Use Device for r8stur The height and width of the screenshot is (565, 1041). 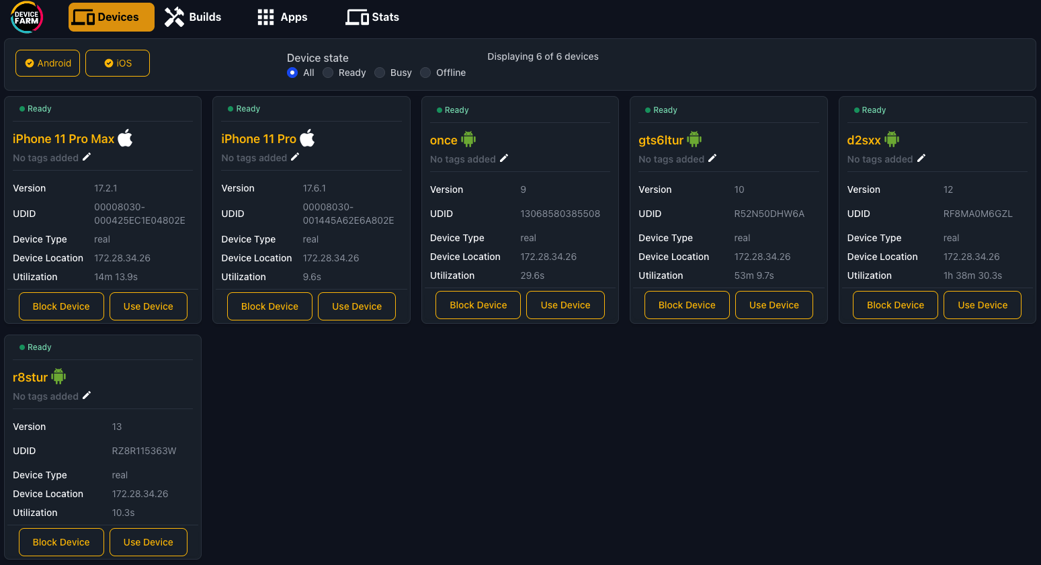click(149, 542)
